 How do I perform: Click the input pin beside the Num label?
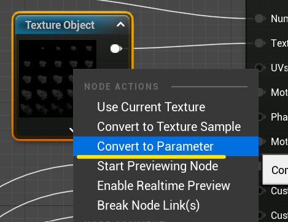260,18
